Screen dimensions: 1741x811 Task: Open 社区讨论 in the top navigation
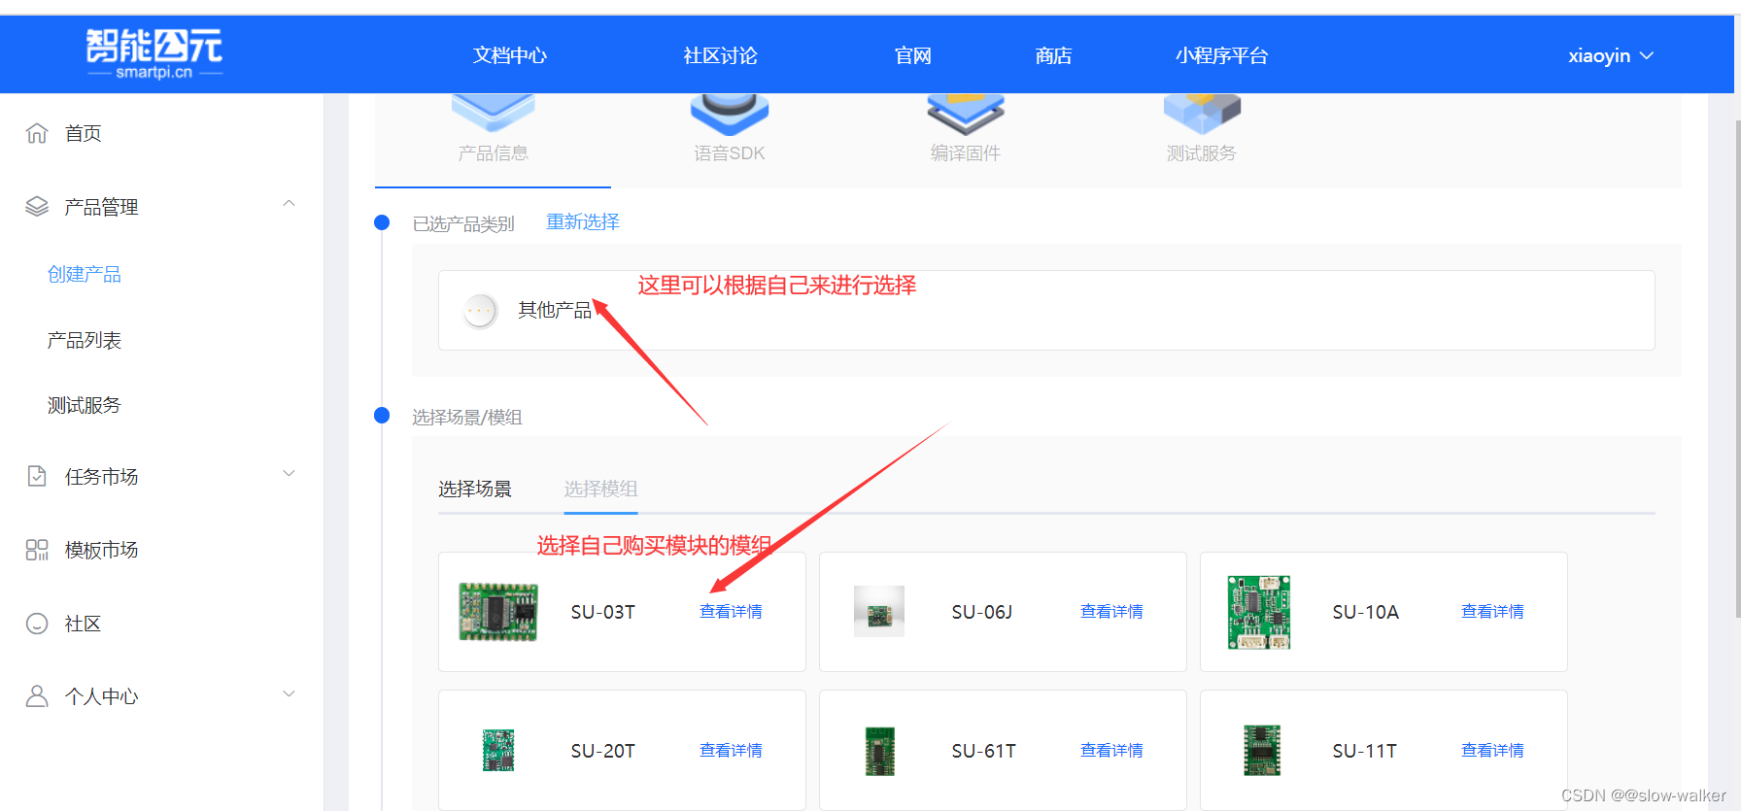[721, 56]
